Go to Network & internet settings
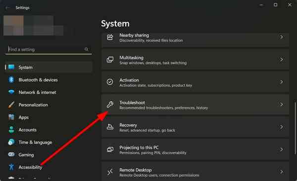This screenshot has width=297, height=181. (37, 92)
